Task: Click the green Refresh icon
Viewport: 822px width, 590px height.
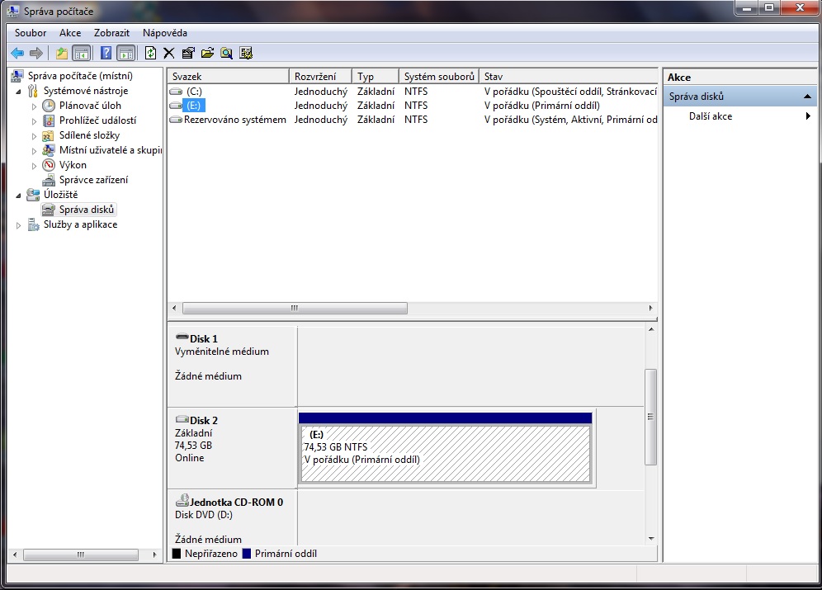Action: tap(150, 54)
